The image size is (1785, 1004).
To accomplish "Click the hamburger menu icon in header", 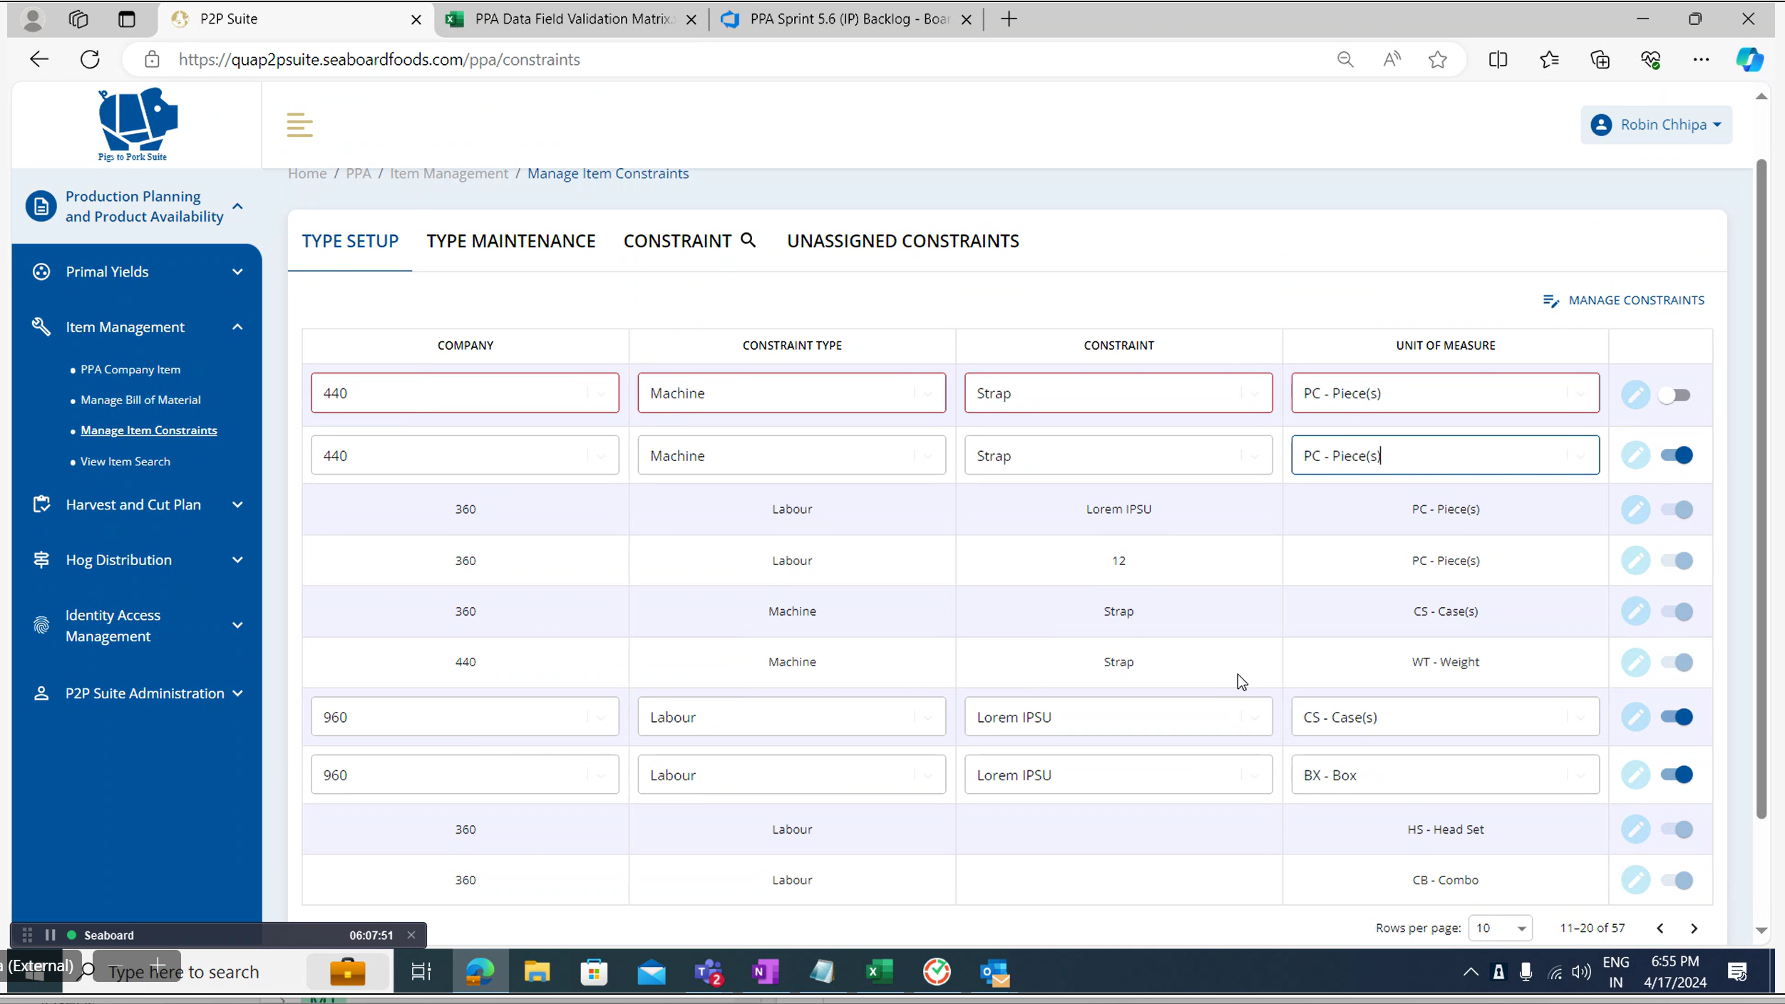I will 299,125.
